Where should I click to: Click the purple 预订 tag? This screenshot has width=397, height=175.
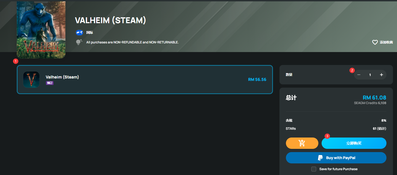pyautogui.click(x=50, y=83)
